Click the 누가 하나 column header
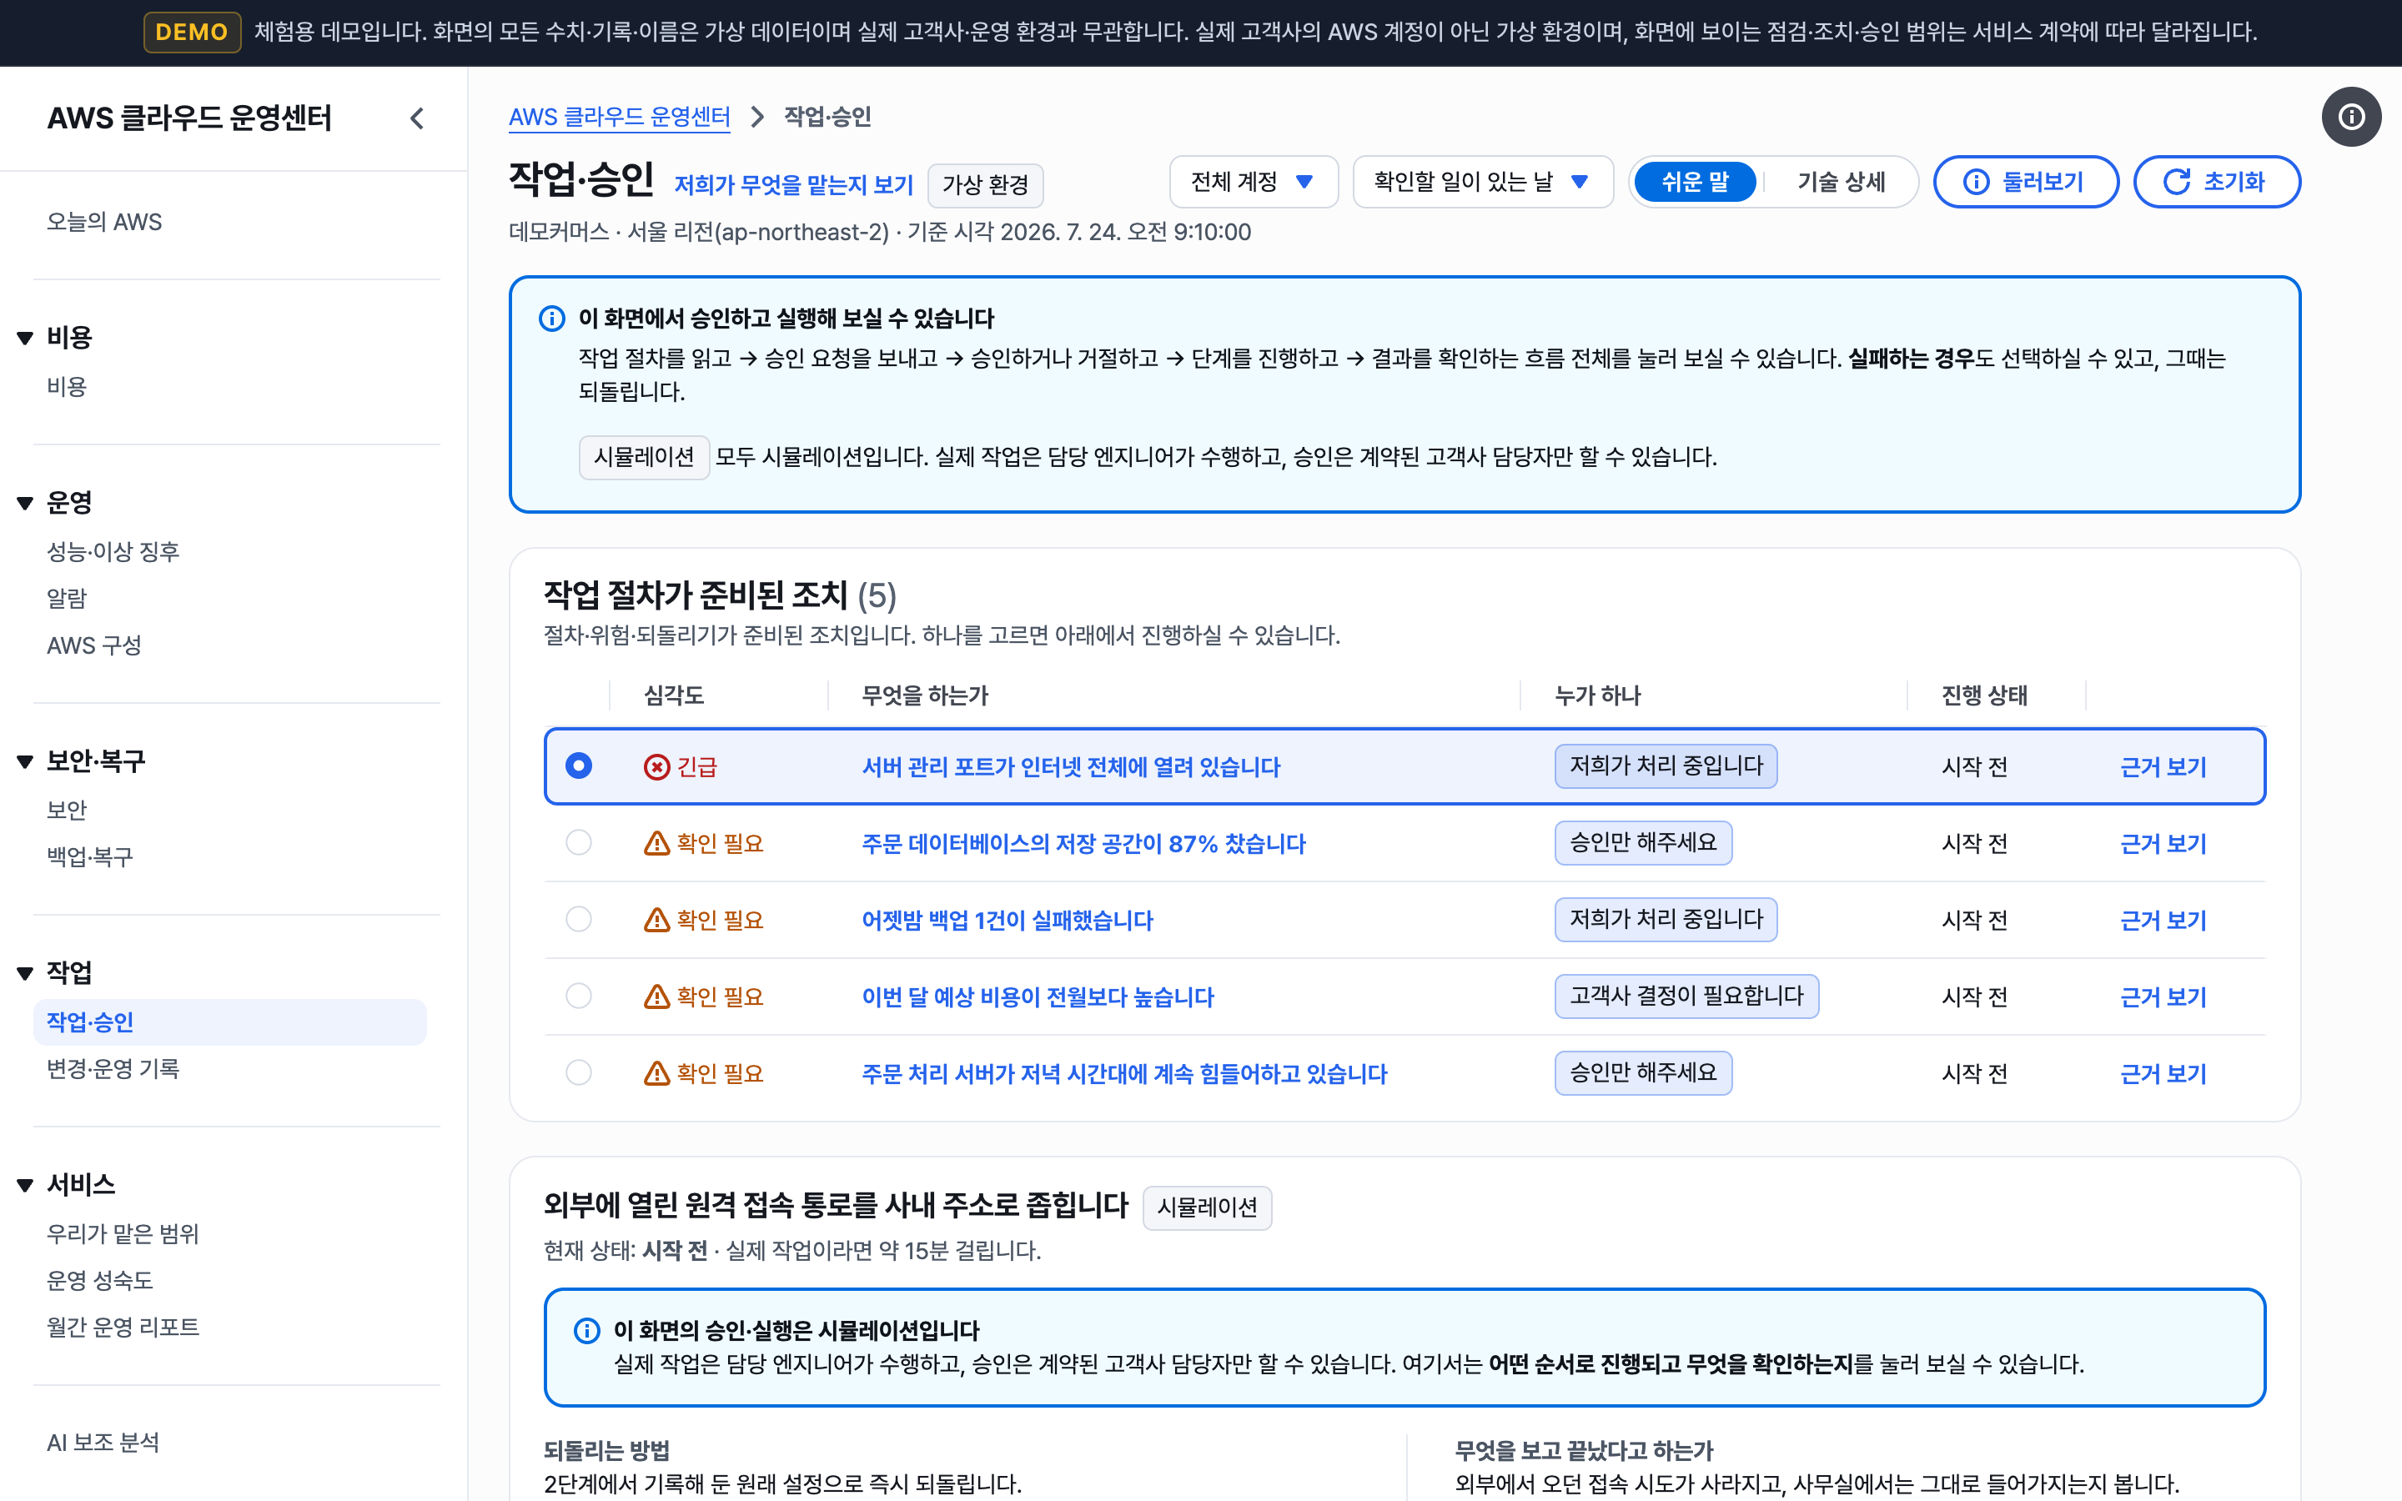The width and height of the screenshot is (2402, 1501). click(x=1598, y=695)
